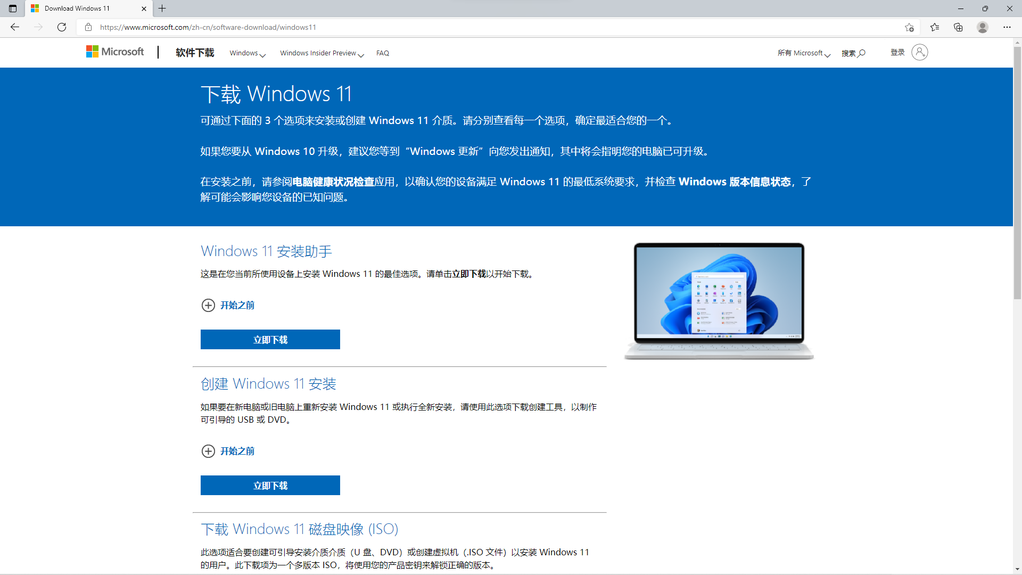Expand the Windows Insider Preview dropdown
Viewport: 1022px width, 575px height.
pos(322,53)
